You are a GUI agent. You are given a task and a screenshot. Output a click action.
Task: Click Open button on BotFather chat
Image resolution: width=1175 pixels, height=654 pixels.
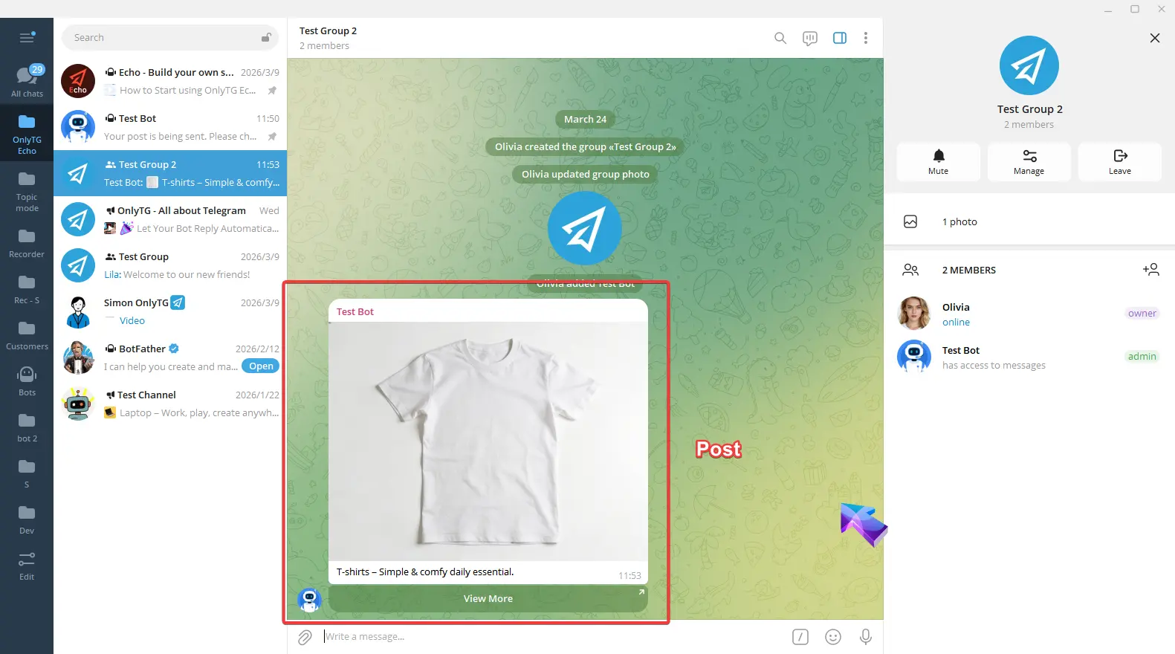pyautogui.click(x=261, y=366)
